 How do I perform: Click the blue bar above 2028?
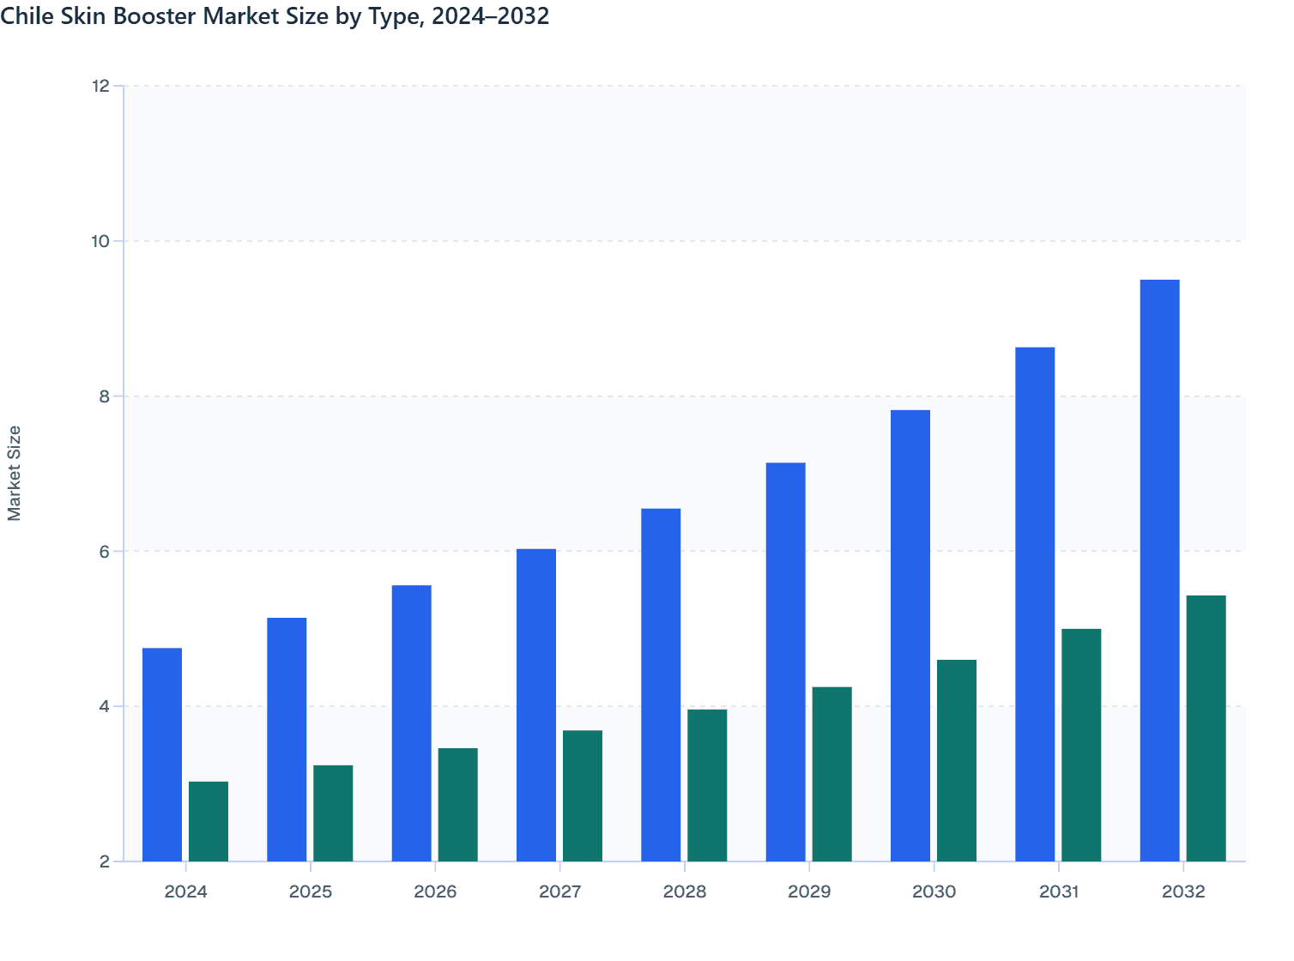pyautogui.click(x=661, y=686)
